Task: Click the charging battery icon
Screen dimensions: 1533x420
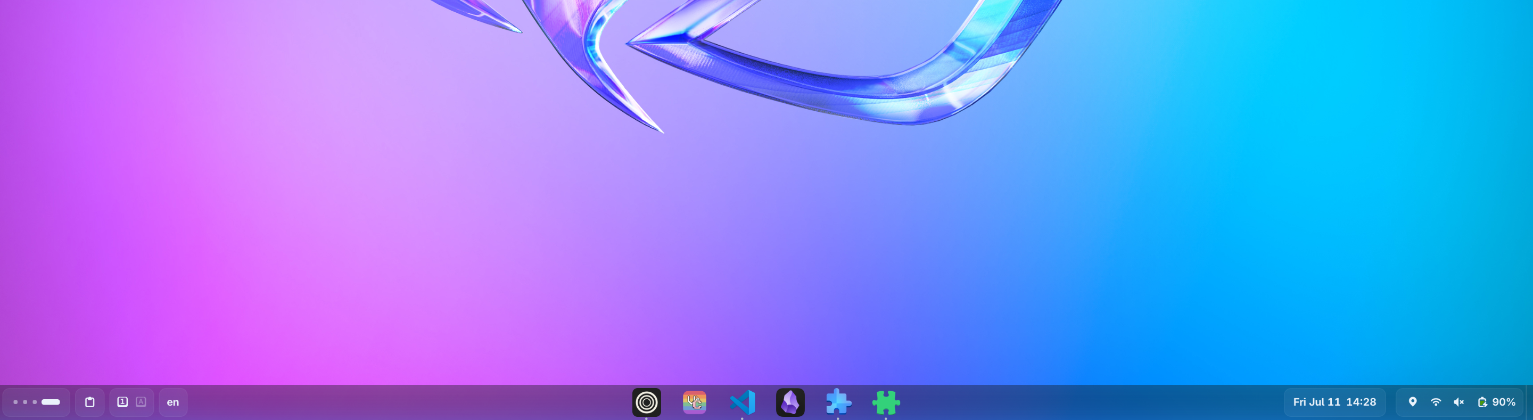Action: 1482,402
